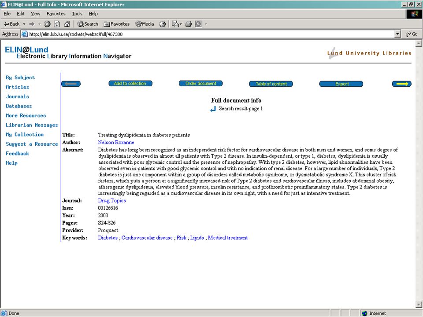Click the ISSN value 00126616
Image resolution: width=423 pixels, height=317 pixels.
pos(108,208)
